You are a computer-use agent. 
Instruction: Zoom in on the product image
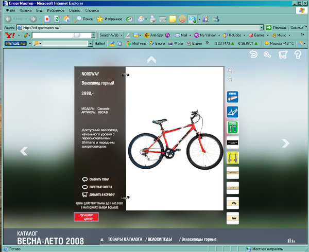(230, 70)
